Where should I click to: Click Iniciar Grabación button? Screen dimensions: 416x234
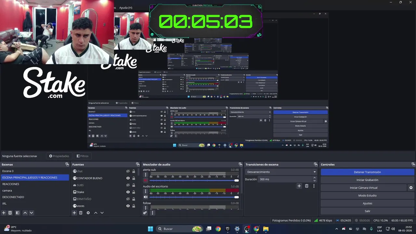tap(367, 180)
